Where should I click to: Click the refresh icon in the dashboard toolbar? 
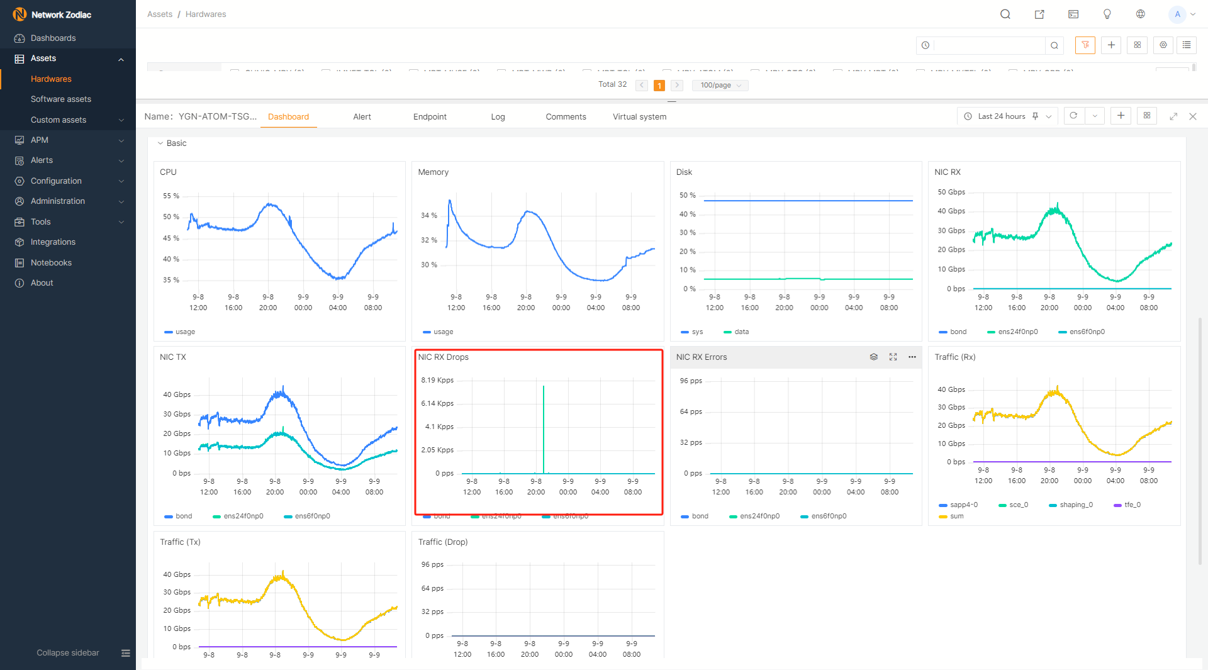point(1074,116)
